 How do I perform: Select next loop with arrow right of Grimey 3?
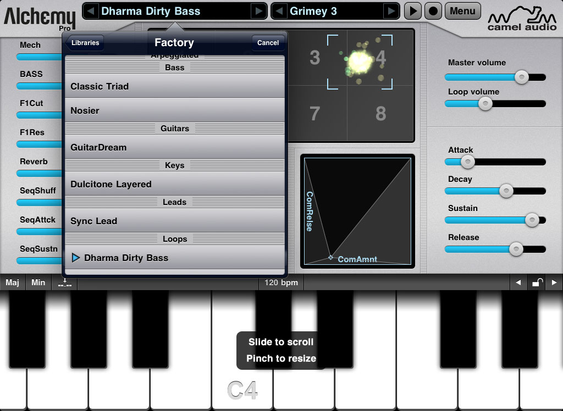pyautogui.click(x=391, y=11)
